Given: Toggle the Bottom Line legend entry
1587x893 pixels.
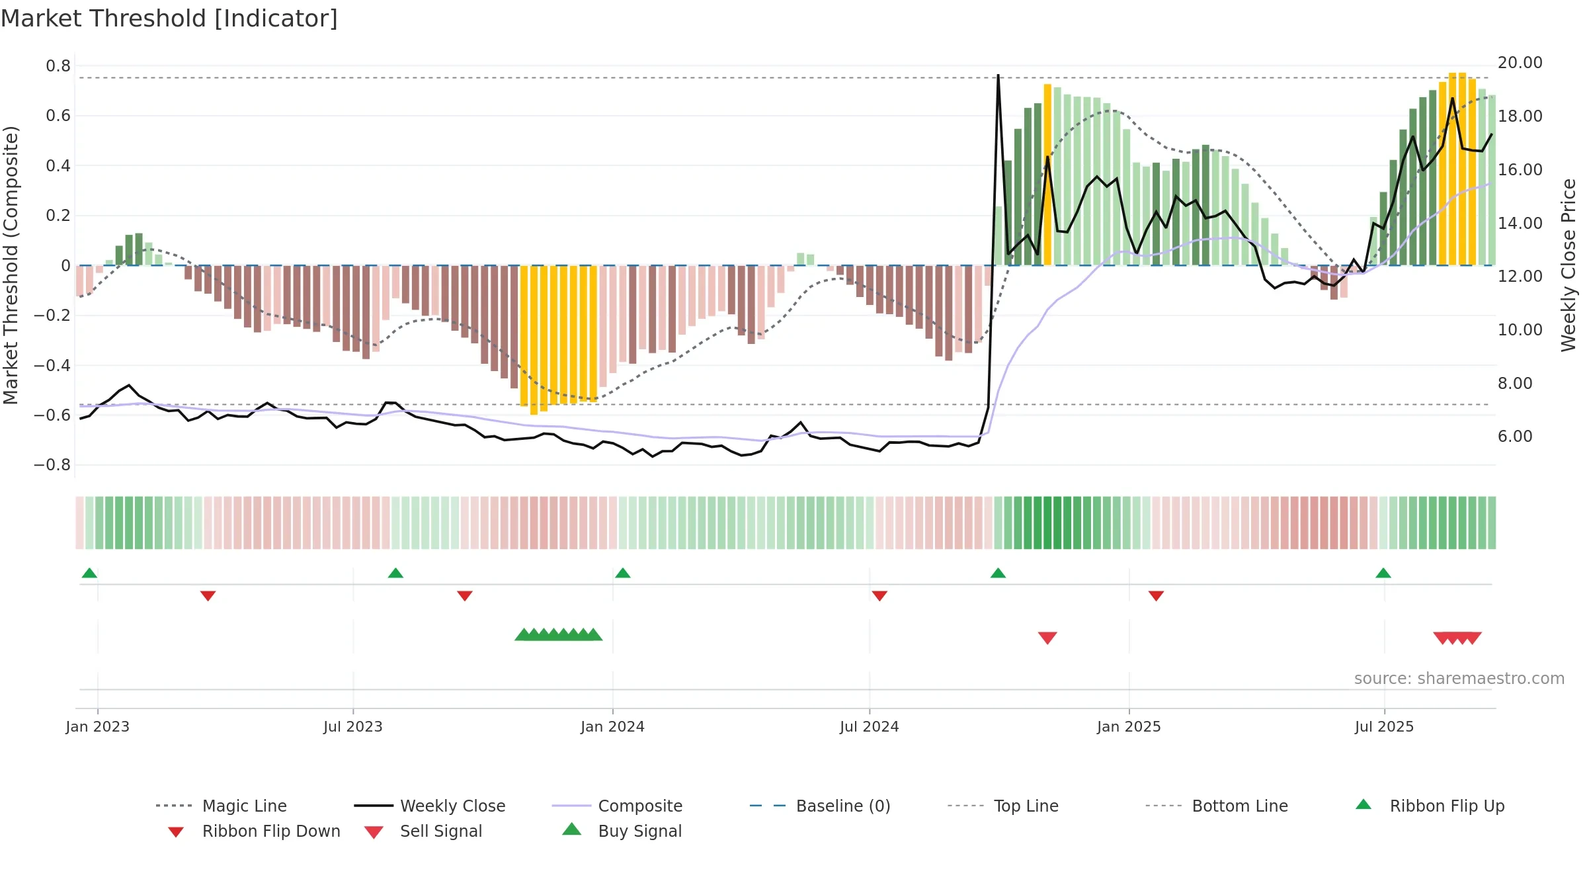Looking at the screenshot, I should tap(1217, 806).
